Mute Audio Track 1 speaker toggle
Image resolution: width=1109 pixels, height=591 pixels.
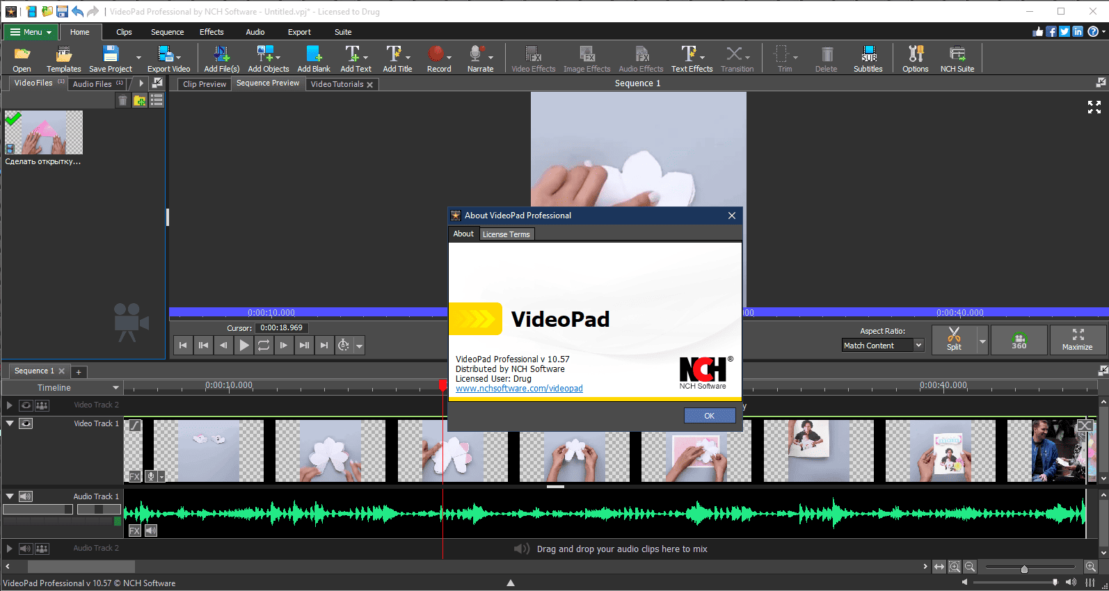(x=26, y=496)
